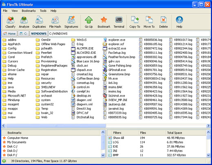
Task: Select the explorer.exe file icon
Action: [105, 40]
